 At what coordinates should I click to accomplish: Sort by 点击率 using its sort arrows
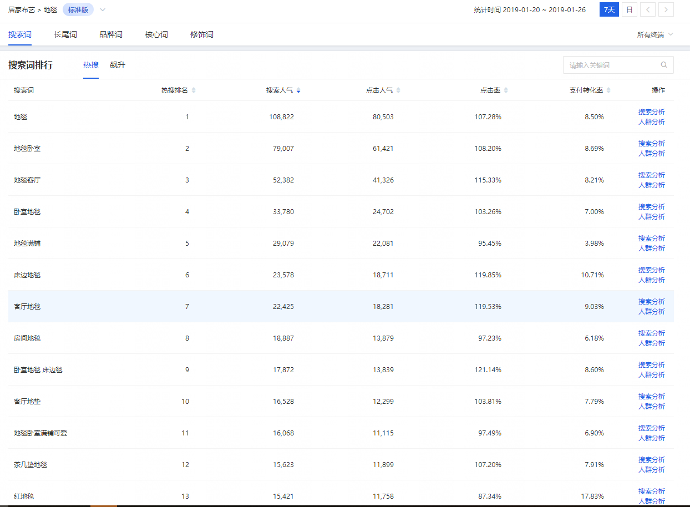pyautogui.click(x=506, y=90)
